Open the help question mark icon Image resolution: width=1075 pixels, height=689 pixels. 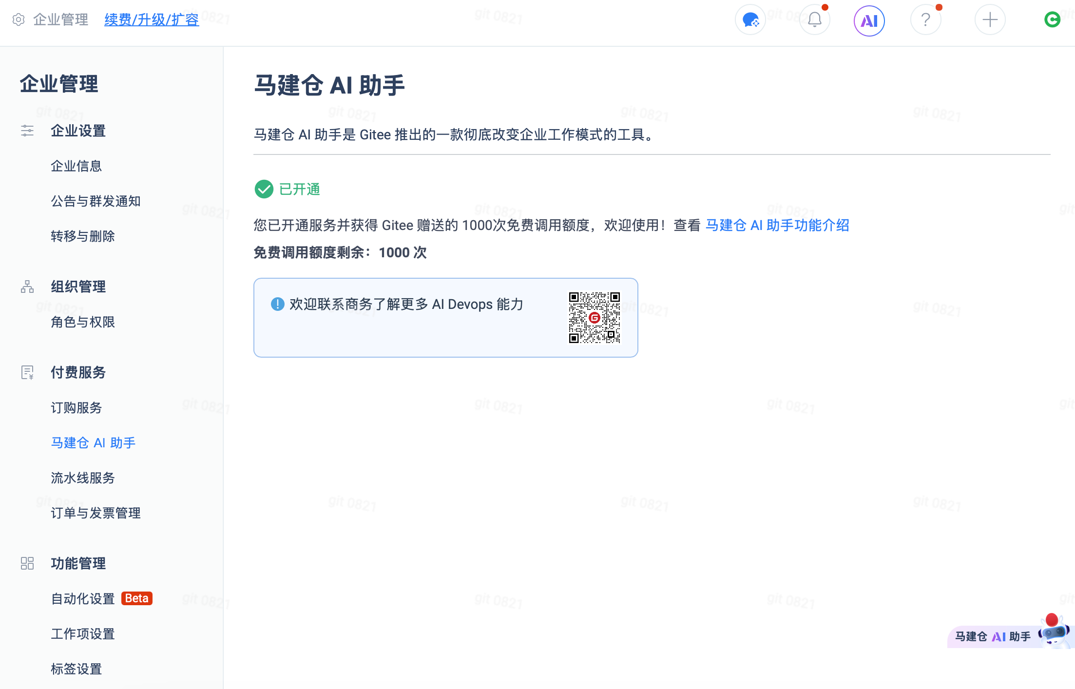click(926, 20)
